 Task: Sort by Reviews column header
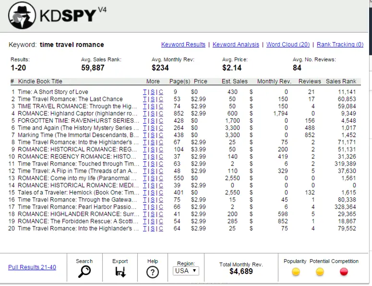[310, 82]
